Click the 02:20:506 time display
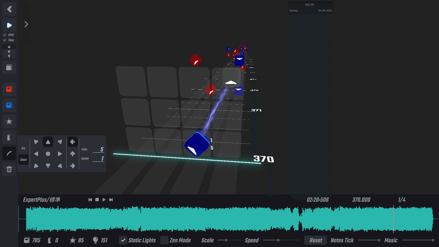The height and width of the screenshot is (247, 439). 318,200
